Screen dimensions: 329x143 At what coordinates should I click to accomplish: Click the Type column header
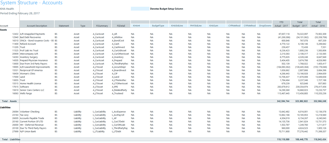(x=83, y=24)
